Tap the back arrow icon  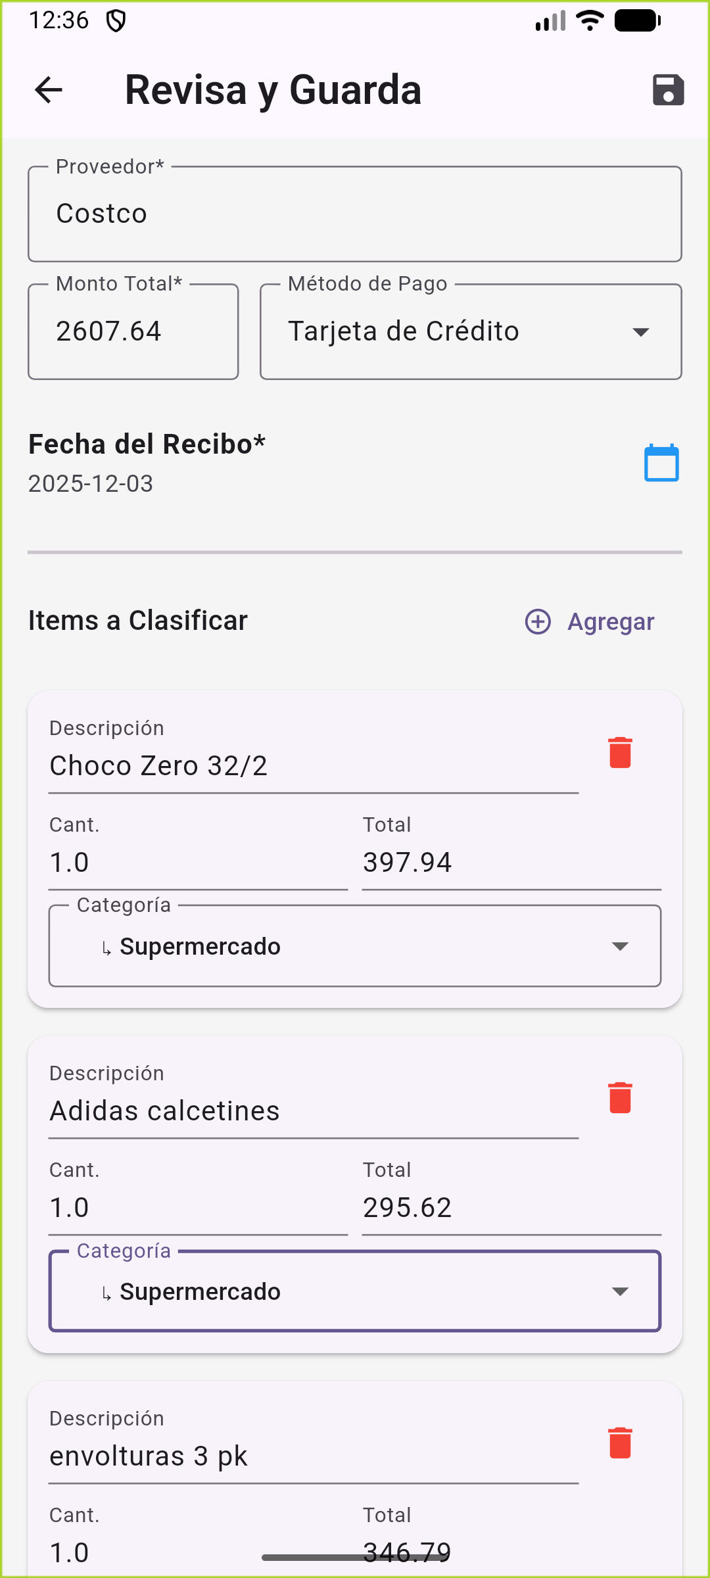point(49,90)
